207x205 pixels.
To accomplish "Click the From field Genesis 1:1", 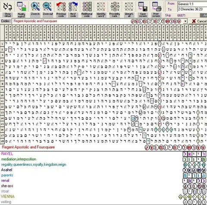I will click(x=192, y=4).
